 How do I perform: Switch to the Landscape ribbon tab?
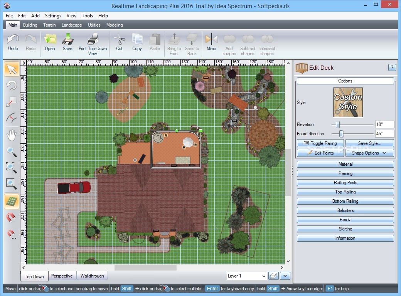click(x=72, y=25)
